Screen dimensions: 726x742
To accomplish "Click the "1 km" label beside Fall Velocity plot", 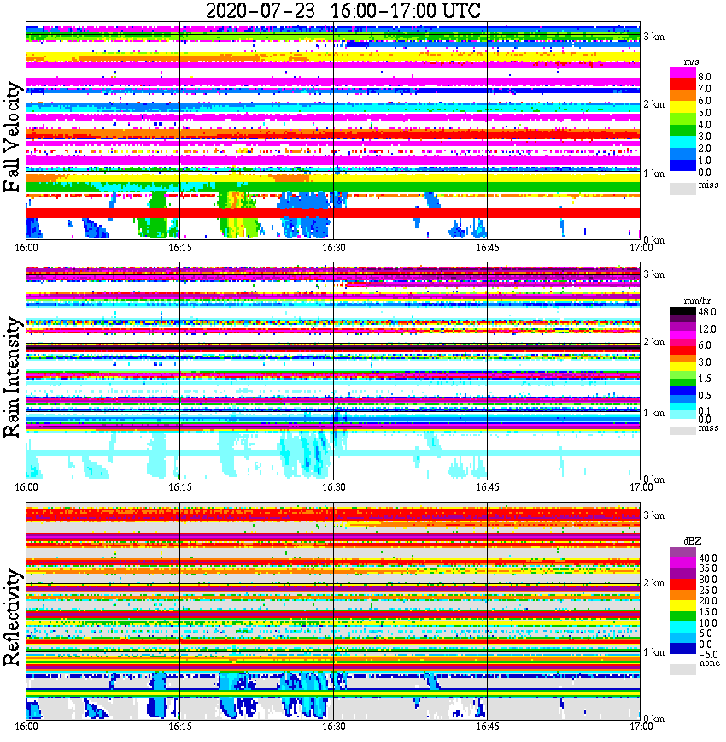I will pos(653,174).
